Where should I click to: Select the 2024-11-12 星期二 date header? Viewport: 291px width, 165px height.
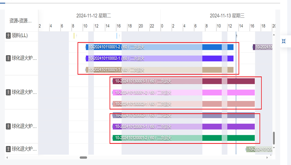(x=94, y=16)
